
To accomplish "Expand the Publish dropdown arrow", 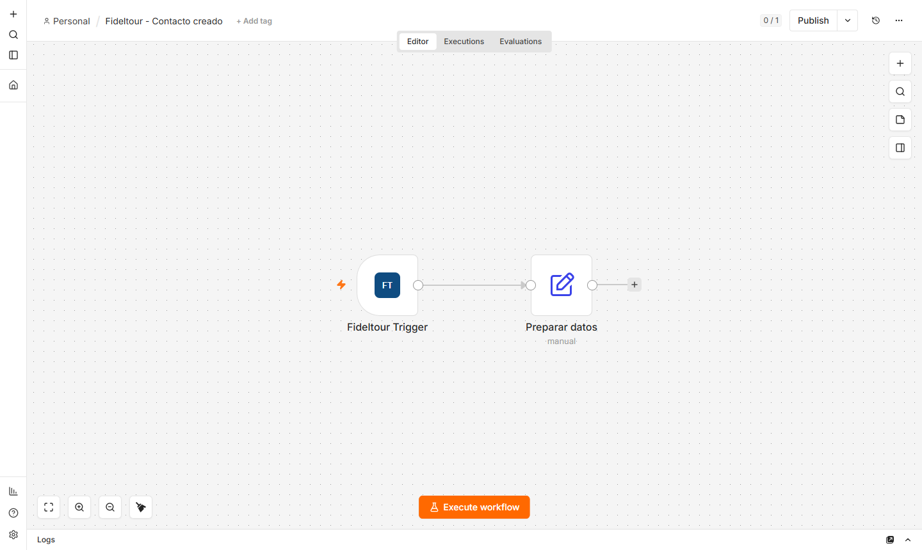I will click(x=848, y=20).
